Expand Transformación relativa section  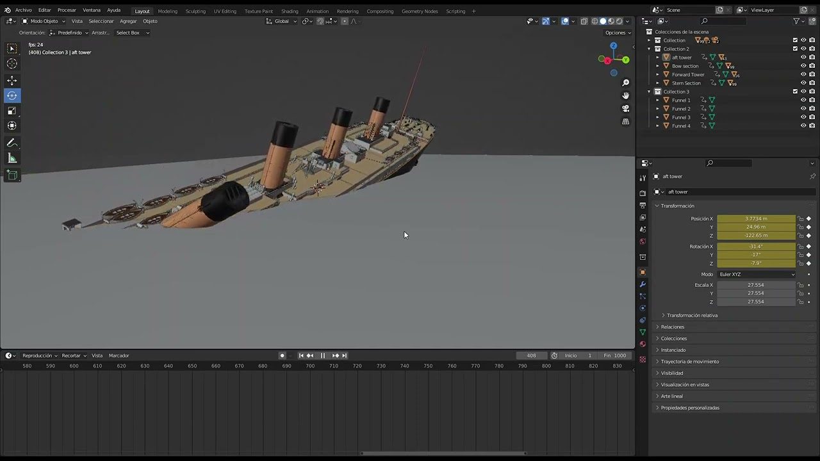tap(692, 316)
